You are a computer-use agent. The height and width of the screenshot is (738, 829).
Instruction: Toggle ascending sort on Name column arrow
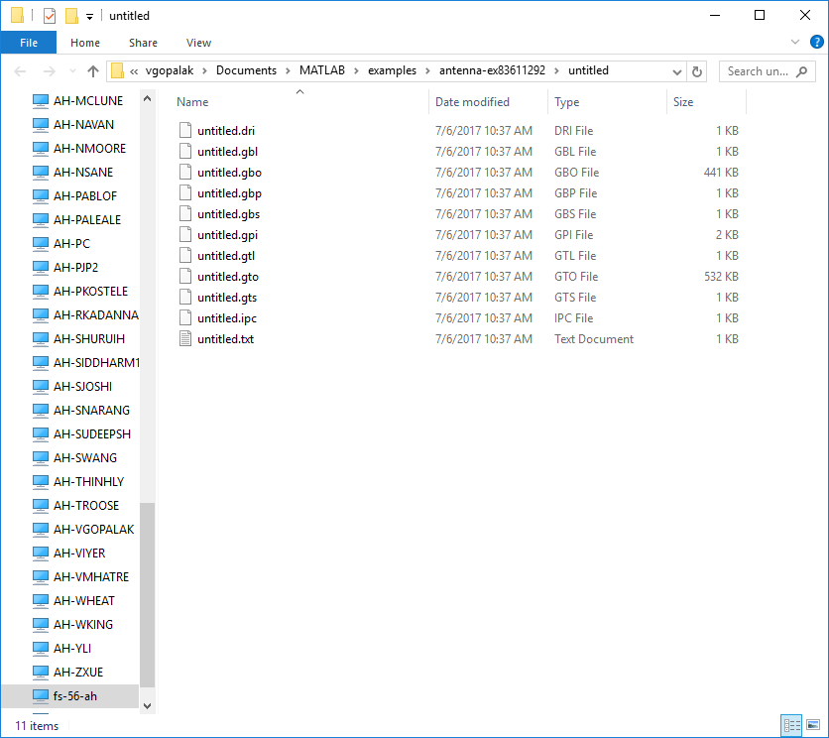pos(299,91)
